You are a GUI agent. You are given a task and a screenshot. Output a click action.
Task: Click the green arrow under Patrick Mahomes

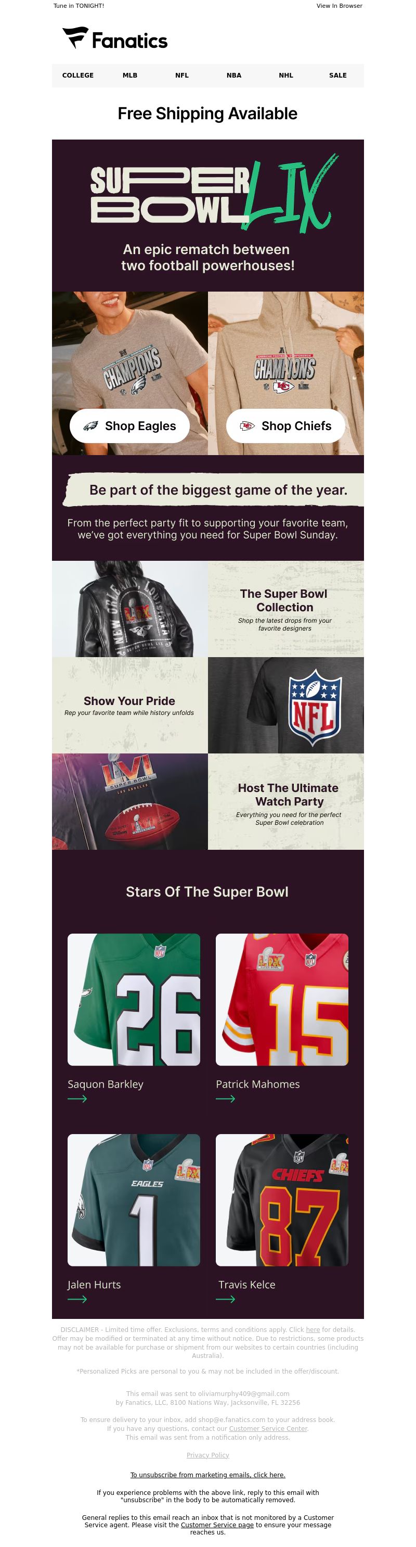[225, 1098]
